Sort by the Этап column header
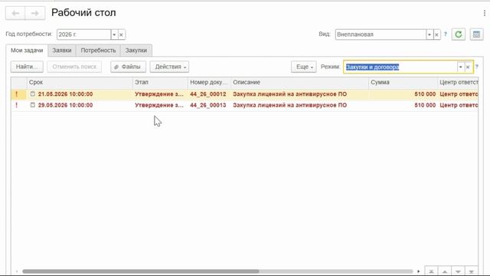Image resolution: width=490 pixels, height=276 pixels. pos(160,83)
